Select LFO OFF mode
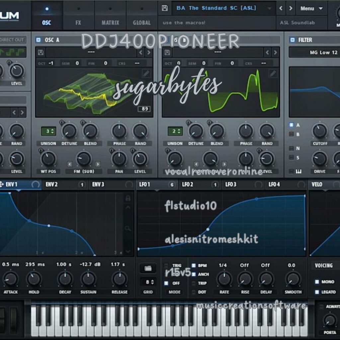Viewport: 340px width, 340px height. click(x=166, y=283)
